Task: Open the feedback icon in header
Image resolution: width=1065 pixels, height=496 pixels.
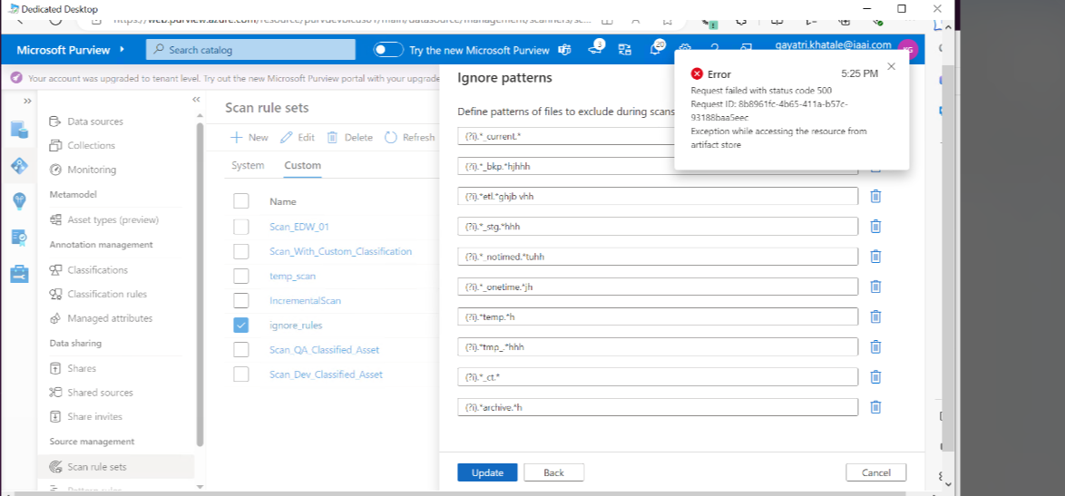Action: 747,50
